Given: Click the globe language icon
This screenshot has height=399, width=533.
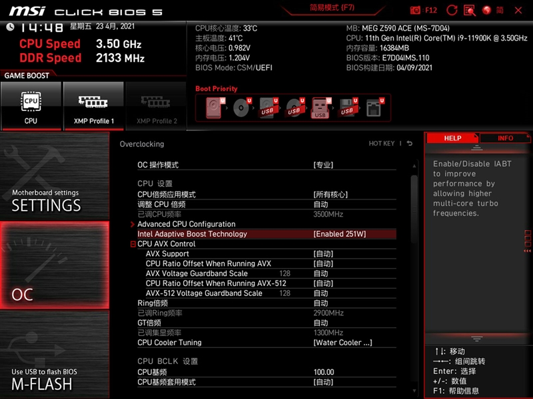Looking at the screenshot, I should click(x=488, y=10).
